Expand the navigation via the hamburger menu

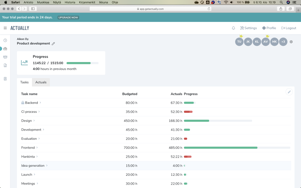(x=5, y=28)
